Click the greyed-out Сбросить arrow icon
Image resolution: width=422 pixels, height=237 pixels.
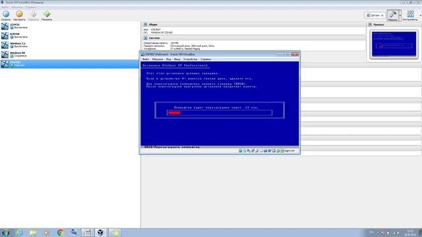point(34,14)
